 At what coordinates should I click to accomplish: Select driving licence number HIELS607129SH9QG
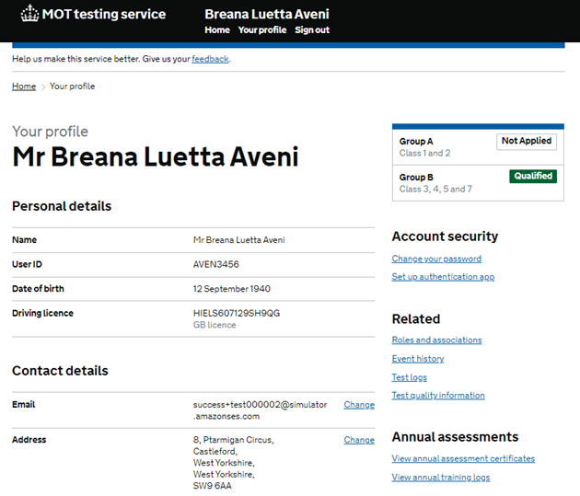[237, 314]
